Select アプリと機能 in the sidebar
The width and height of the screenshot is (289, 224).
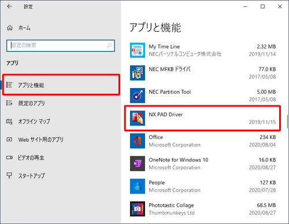pos(31,85)
